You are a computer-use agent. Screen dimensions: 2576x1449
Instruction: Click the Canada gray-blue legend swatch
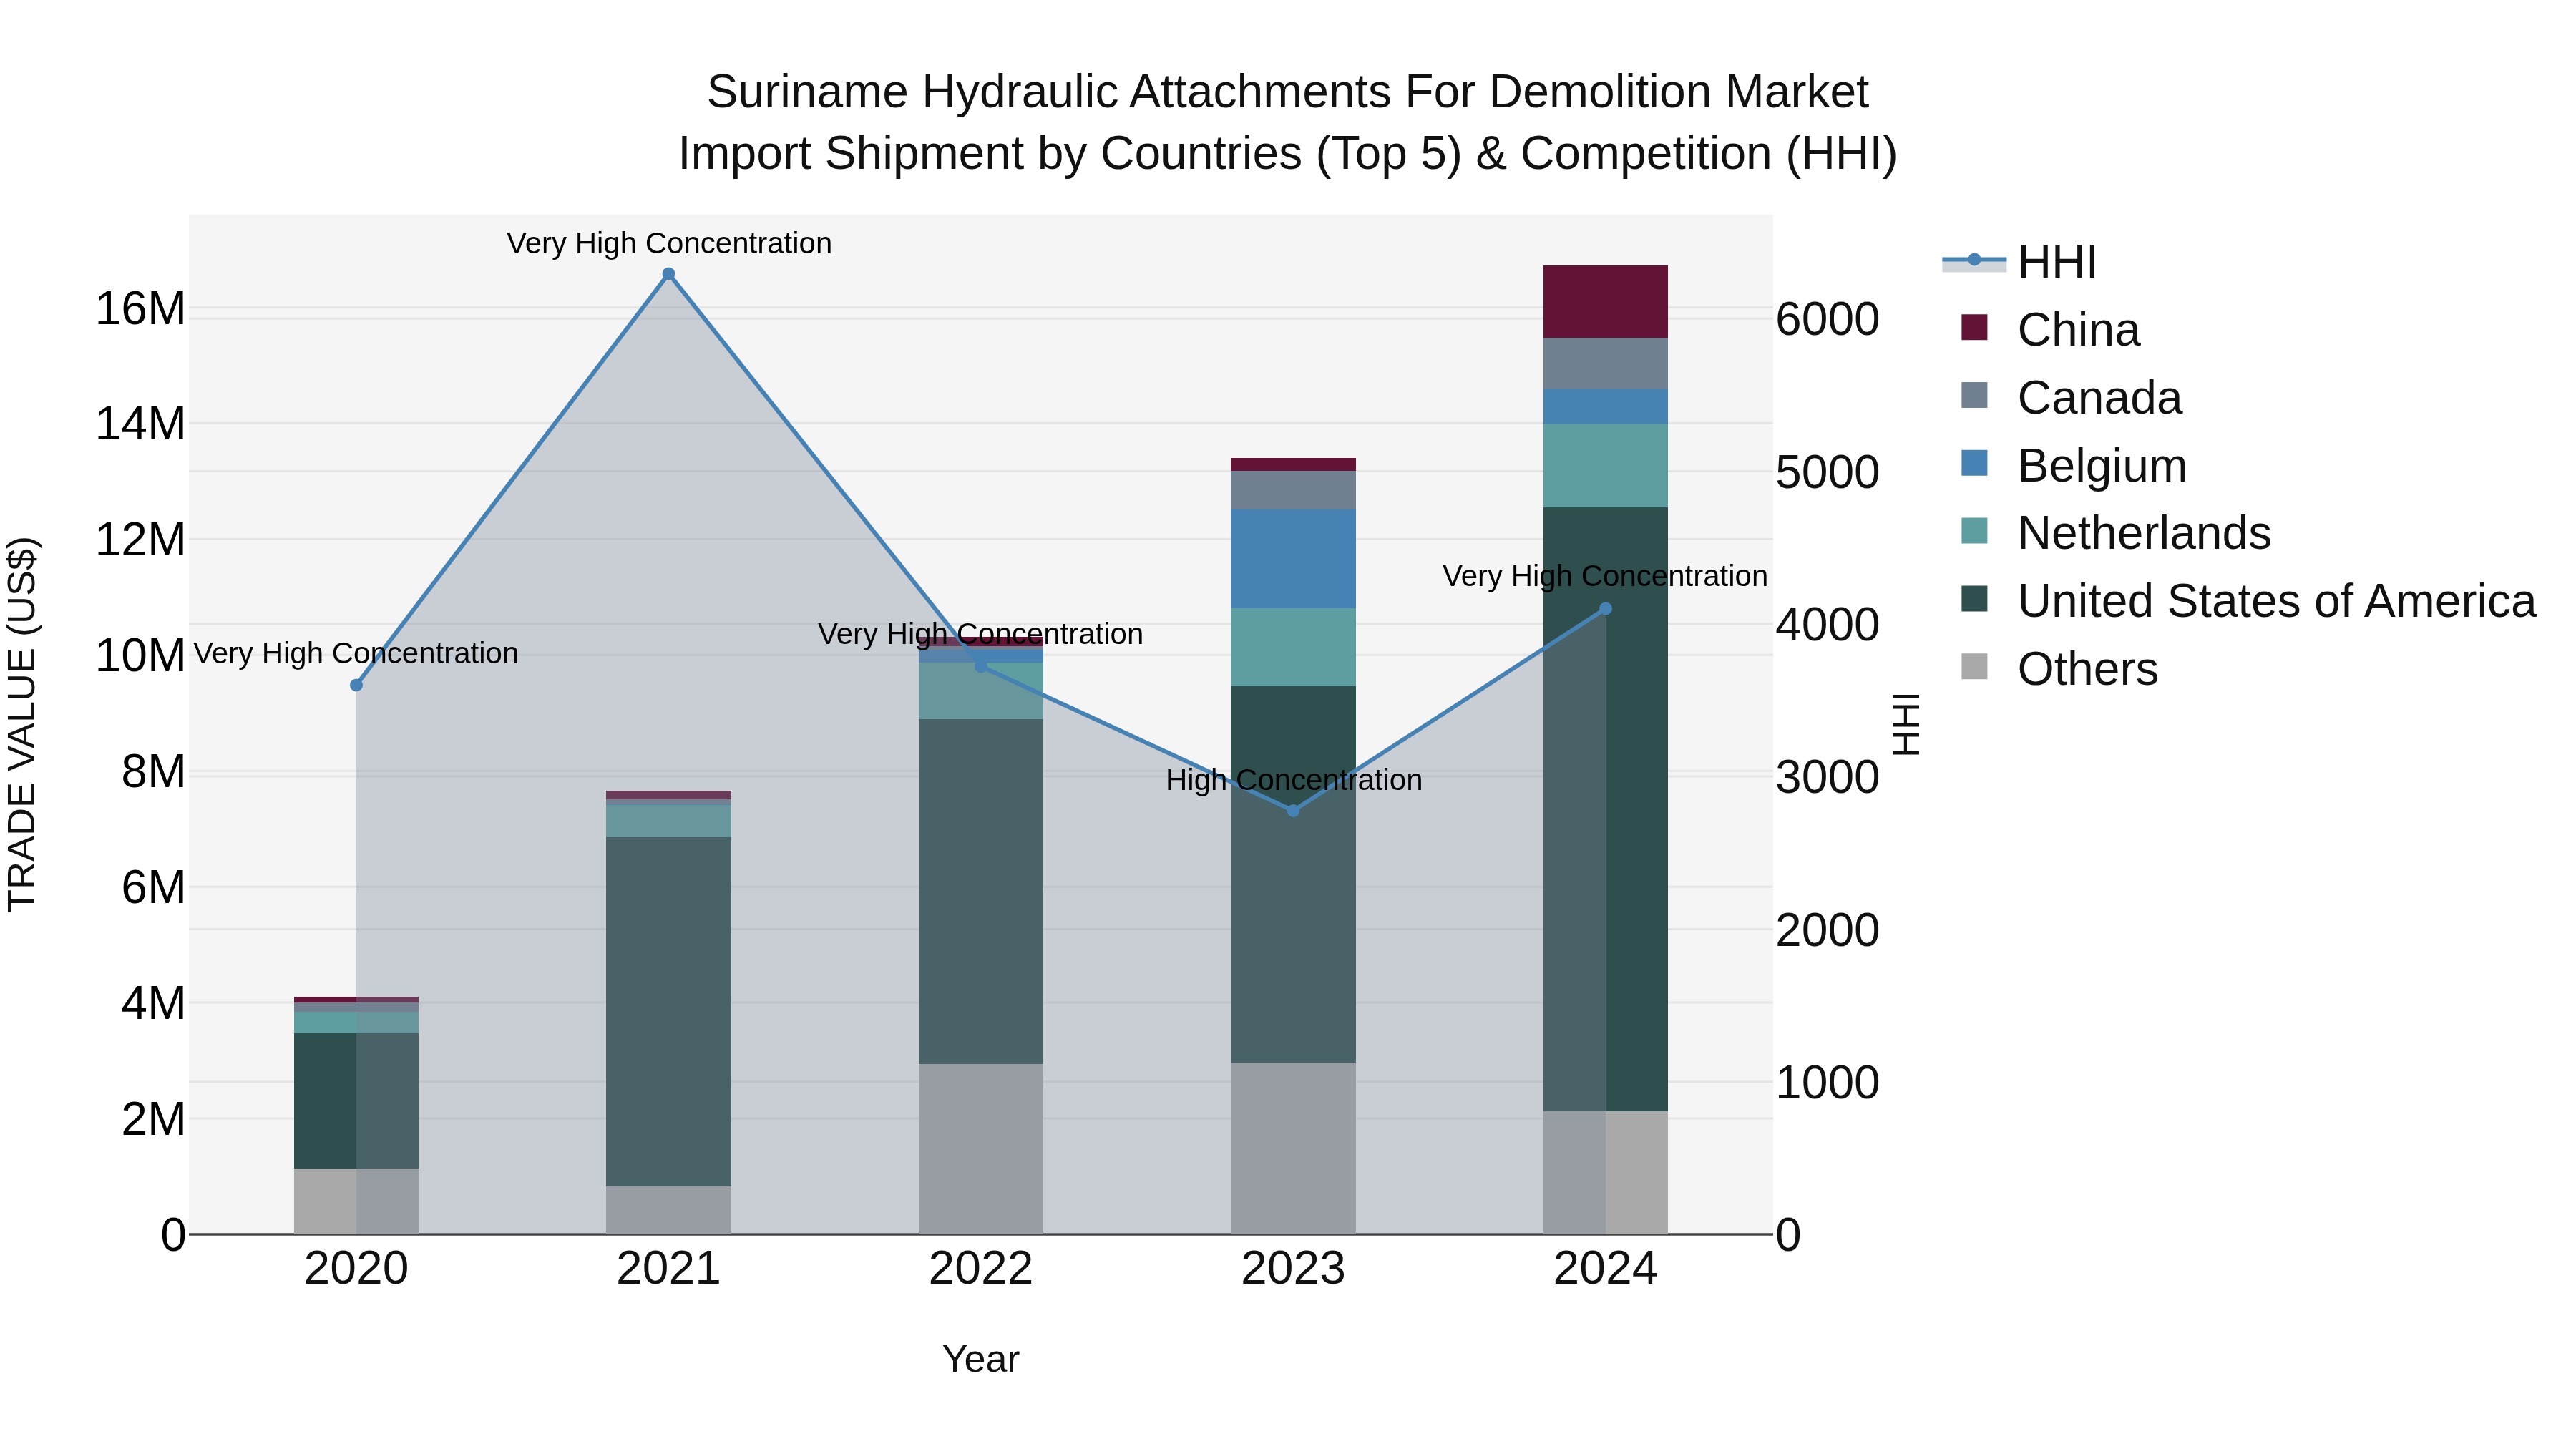click(1974, 395)
